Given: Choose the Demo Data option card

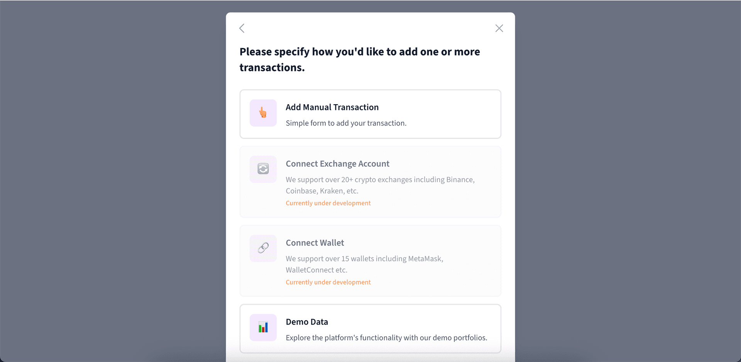Looking at the screenshot, I should 370,328.
